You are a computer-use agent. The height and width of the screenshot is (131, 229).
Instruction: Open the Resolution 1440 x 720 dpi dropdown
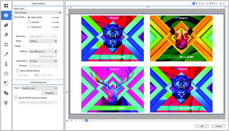43,36
